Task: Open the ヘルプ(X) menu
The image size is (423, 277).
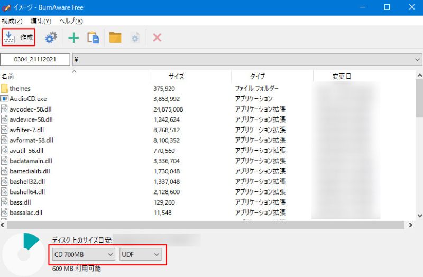Action: [71, 21]
